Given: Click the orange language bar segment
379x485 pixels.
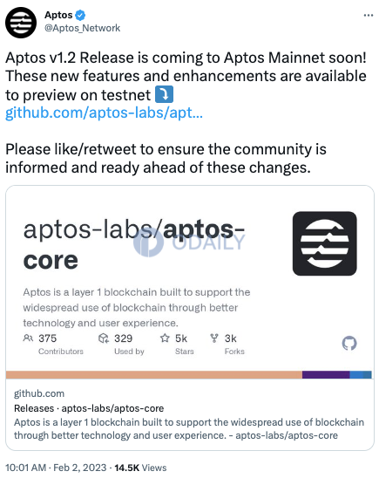Looking at the screenshot, I should [x=154, y=374].
